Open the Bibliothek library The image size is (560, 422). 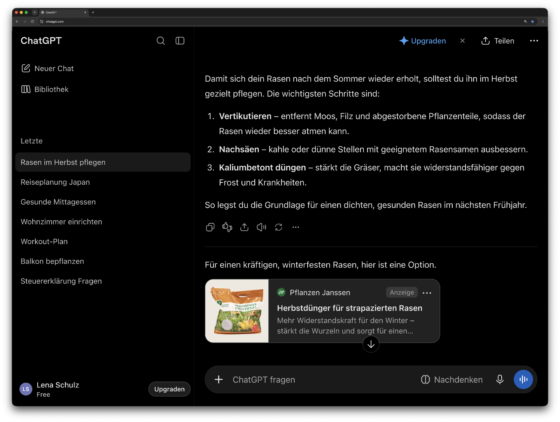click(45, 89)
